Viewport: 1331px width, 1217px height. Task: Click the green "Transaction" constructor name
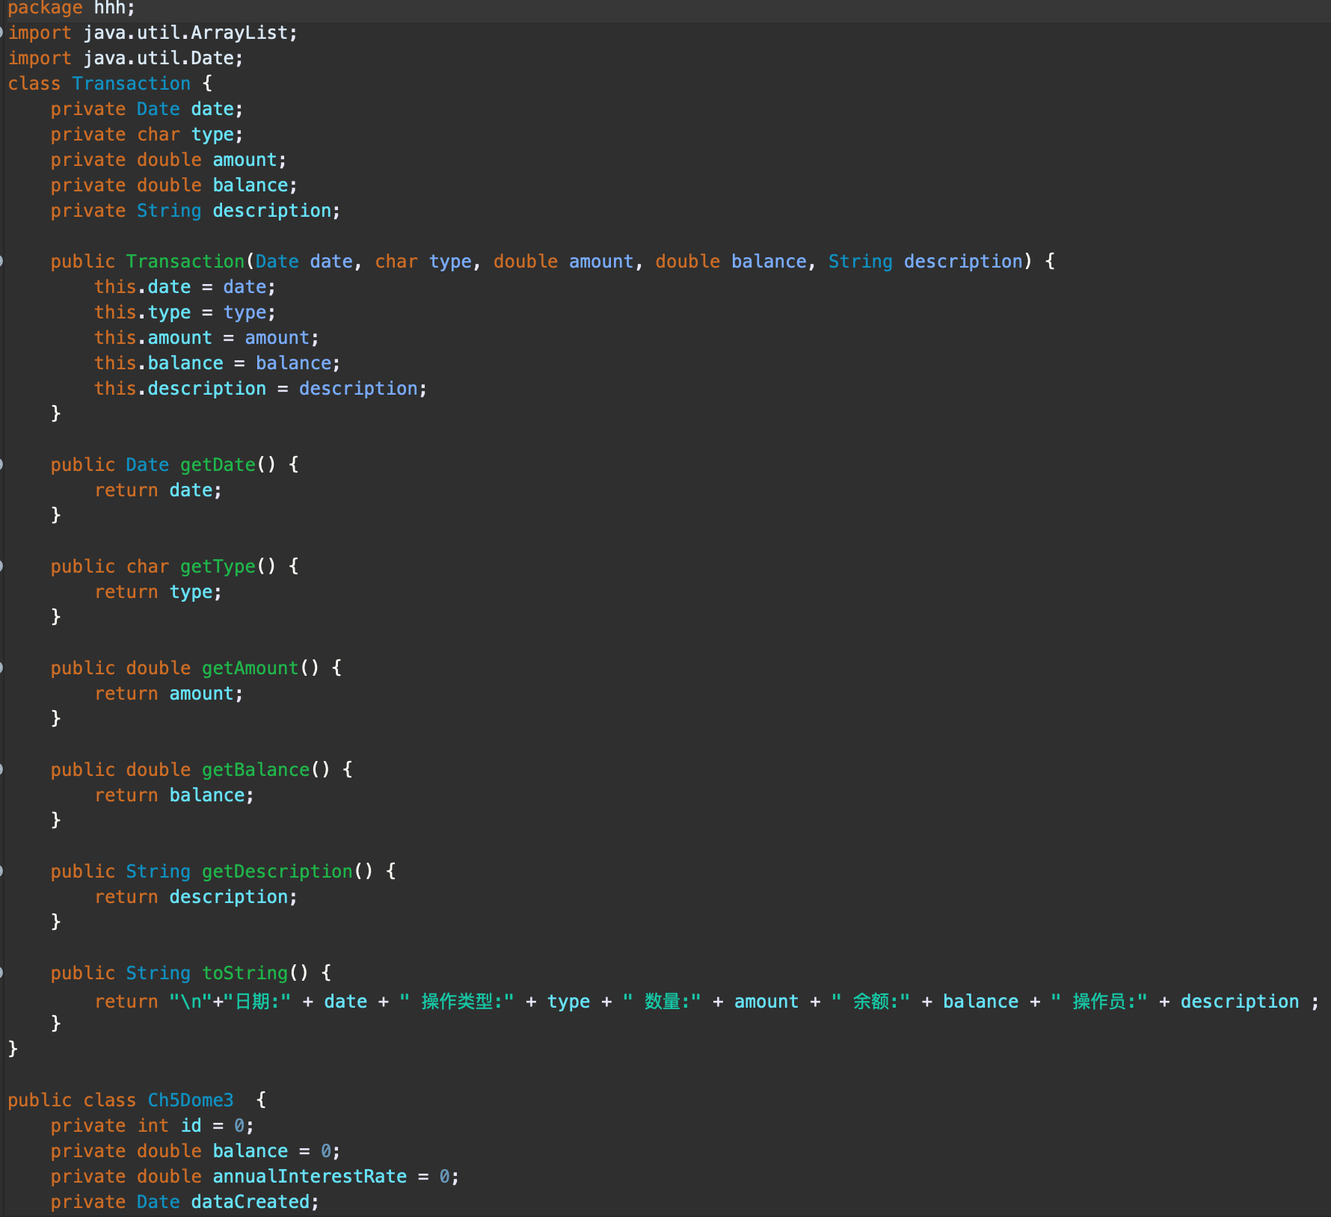185,262
